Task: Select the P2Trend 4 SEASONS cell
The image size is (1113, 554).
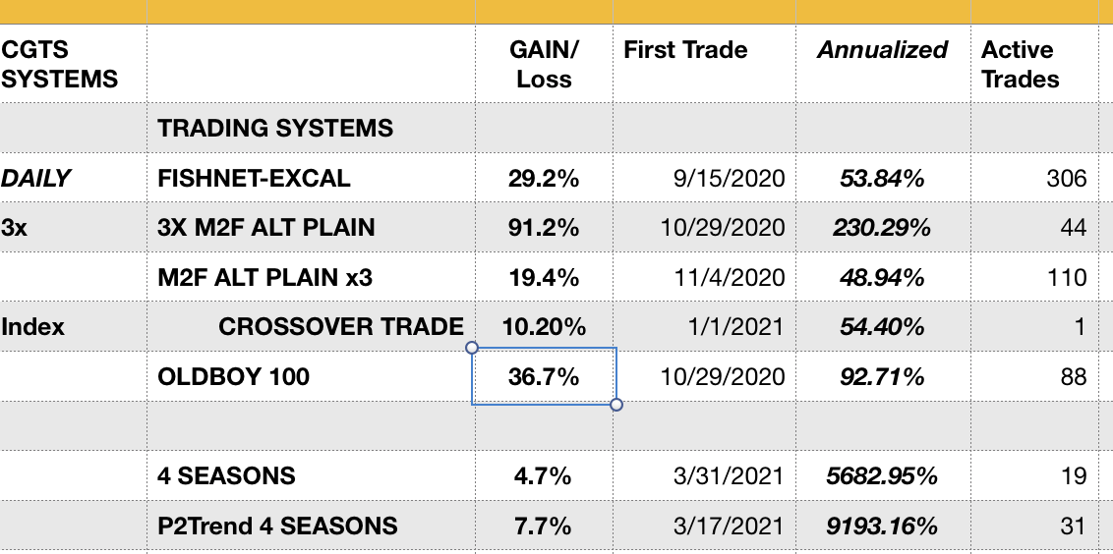Action: click(277, 526)
